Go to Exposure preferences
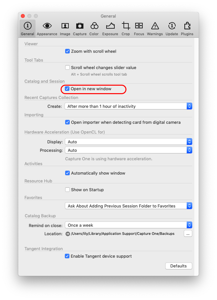This screenshot has width=217, height=300. (x=110, y=29)
